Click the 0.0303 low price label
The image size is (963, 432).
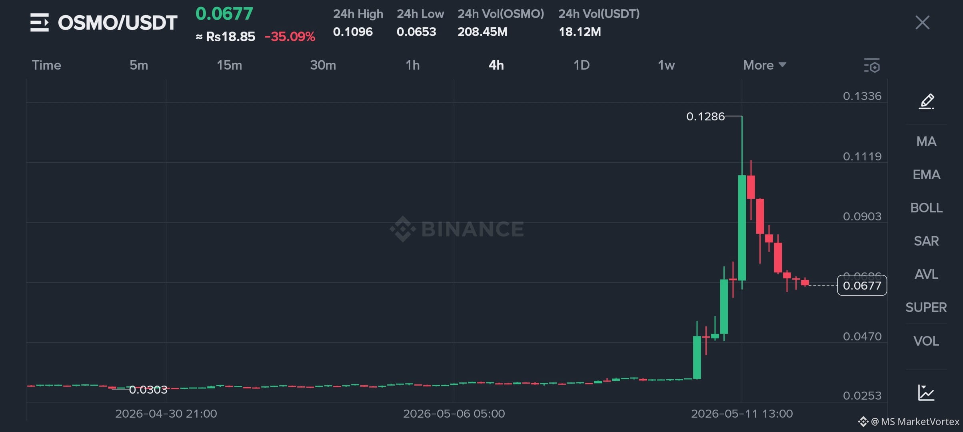tap(148, 390)
